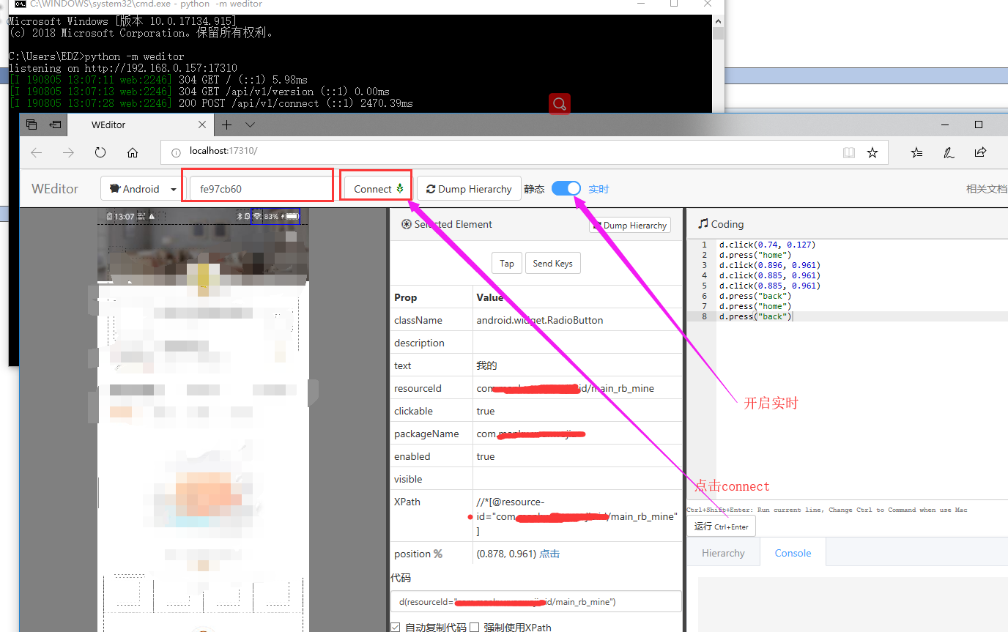Select the Hierarchy tab
The image size is (1008, 632).
724,553
